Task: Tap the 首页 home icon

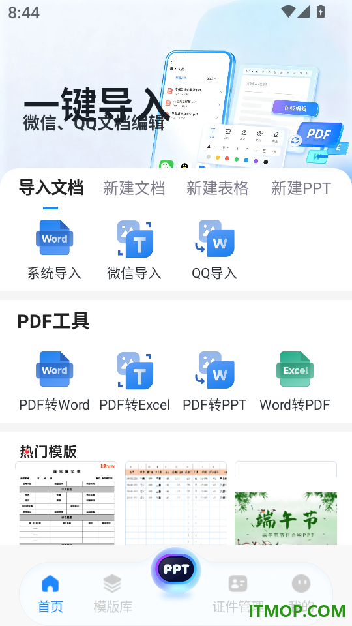Action: click(50, 584)
